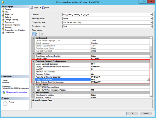Collapse the Cursor section
The image size is (156, 118).
(34, 53)
